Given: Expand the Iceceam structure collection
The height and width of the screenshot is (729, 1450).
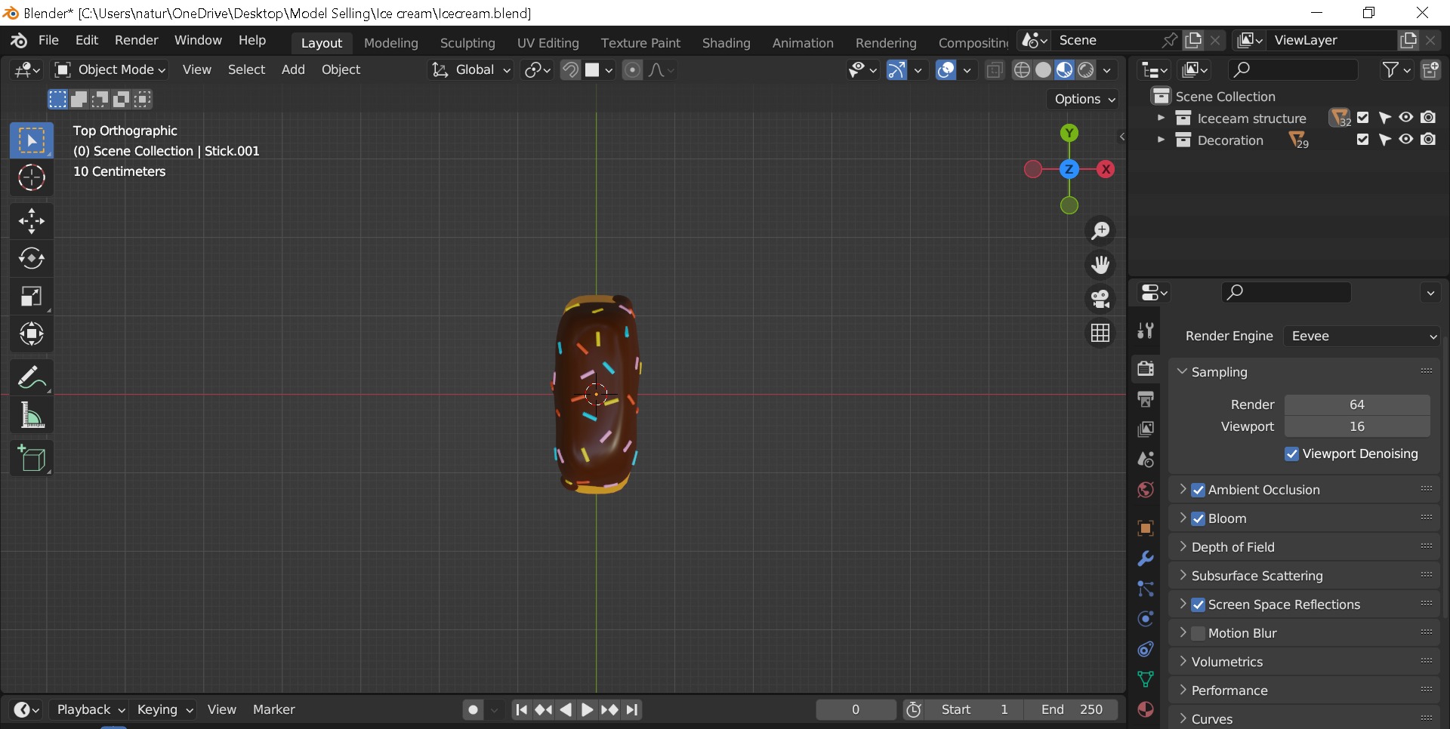Looking at the screenshot, I should pyautogui.click(x=1162, y=118).
